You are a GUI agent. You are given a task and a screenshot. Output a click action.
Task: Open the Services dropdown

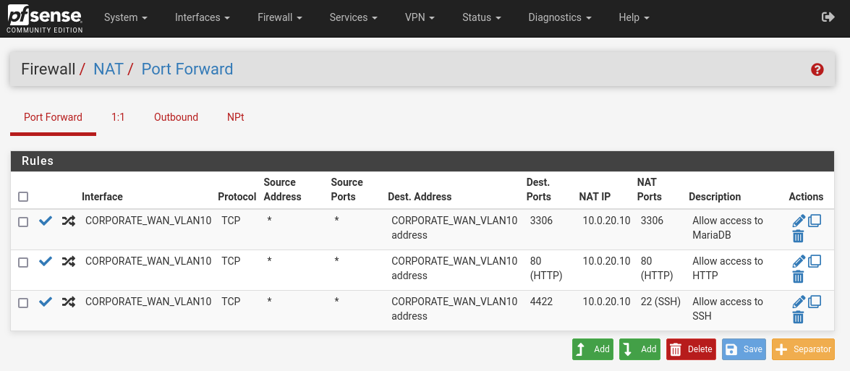pyautogui.click(x=353, y=17)
